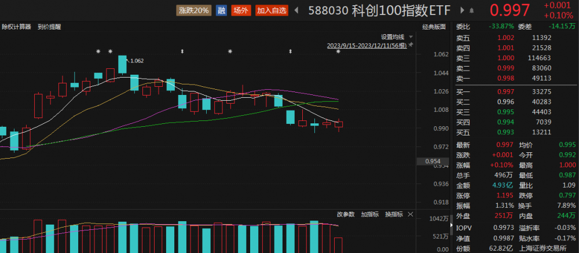This screenshot has width=579, height=253.
Task: Switch to 经典版面 layout
Action: point(434,27)
